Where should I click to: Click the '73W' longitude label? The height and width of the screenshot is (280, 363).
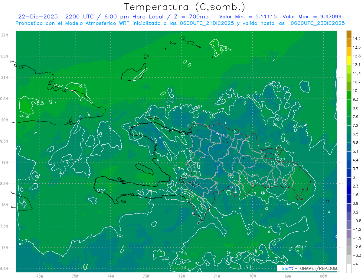146,276
